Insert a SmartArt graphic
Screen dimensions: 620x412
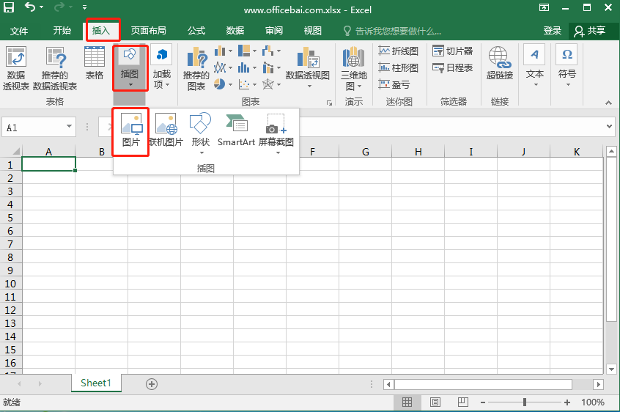click(x=236, y=130)
